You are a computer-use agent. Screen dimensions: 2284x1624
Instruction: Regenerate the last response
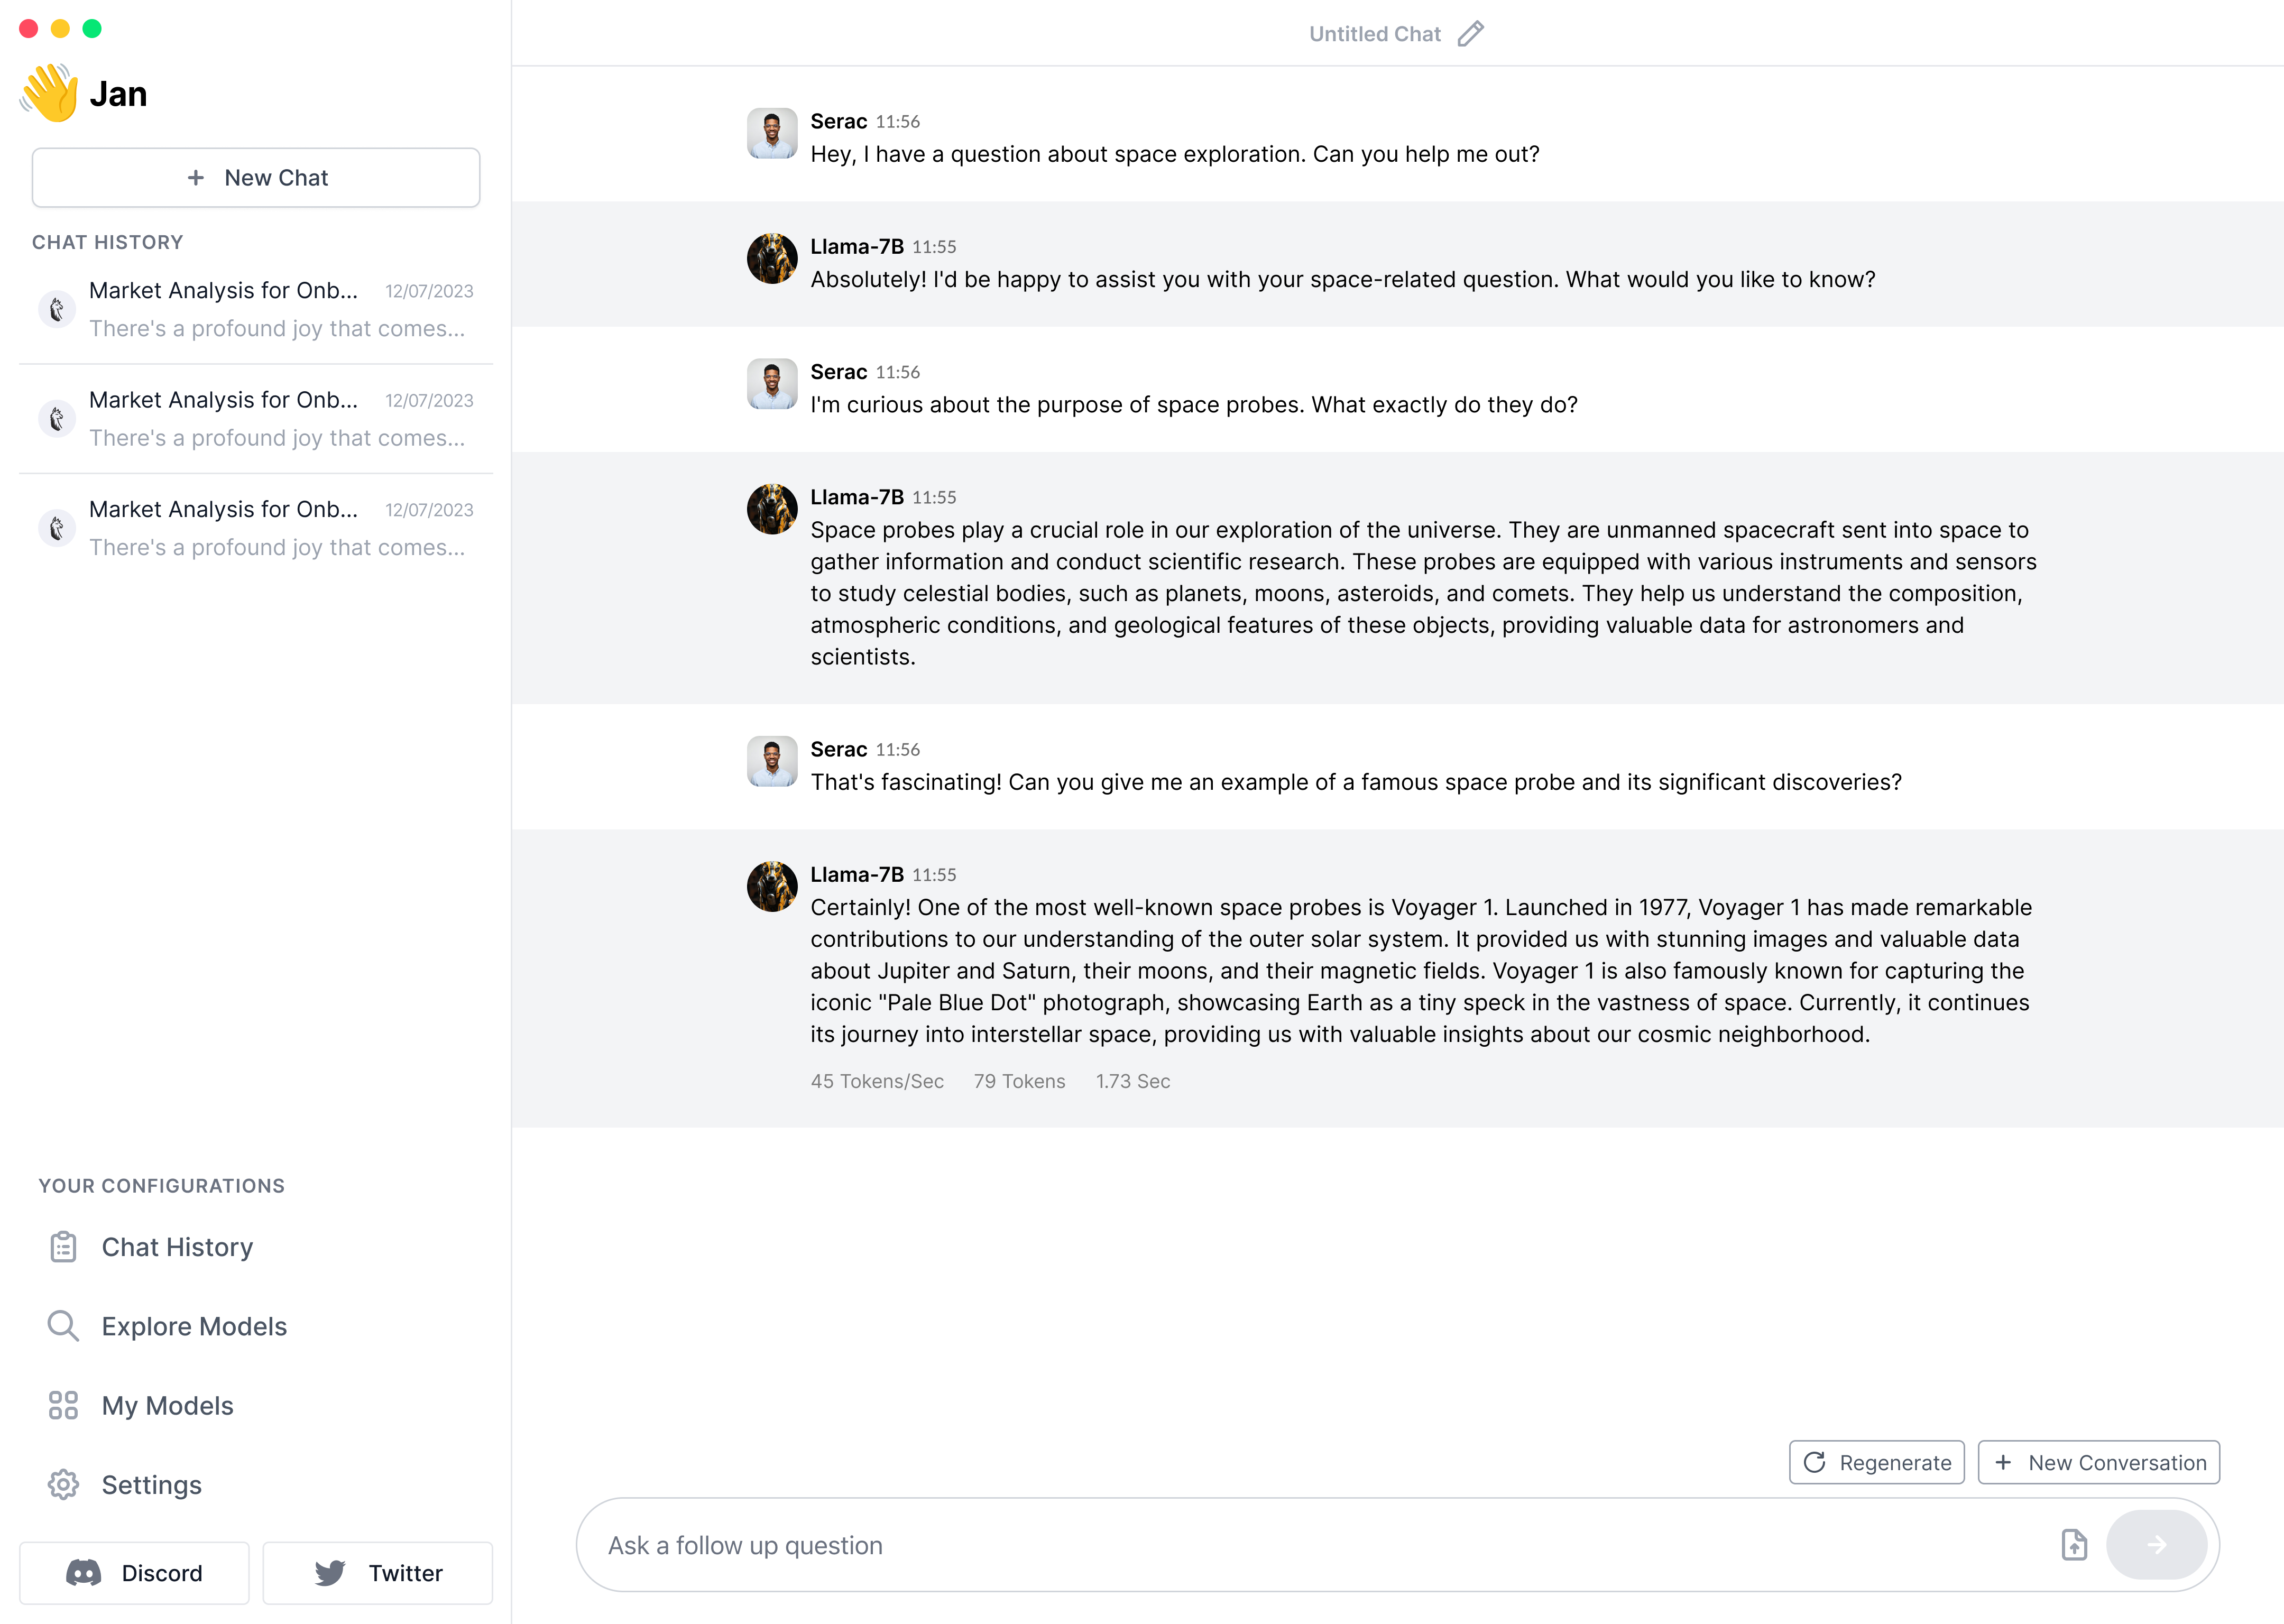(1876, 1462)
